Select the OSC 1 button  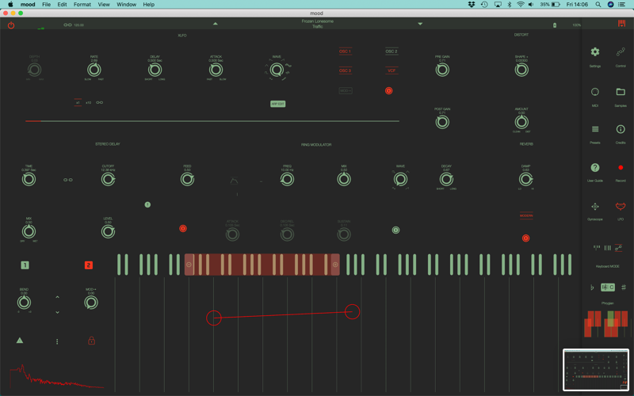pyautogui.click(x=345, y=51)
